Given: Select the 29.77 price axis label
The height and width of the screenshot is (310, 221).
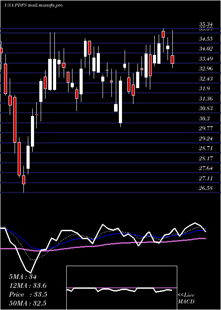Looking at the screenshot, I should point(206,128).
